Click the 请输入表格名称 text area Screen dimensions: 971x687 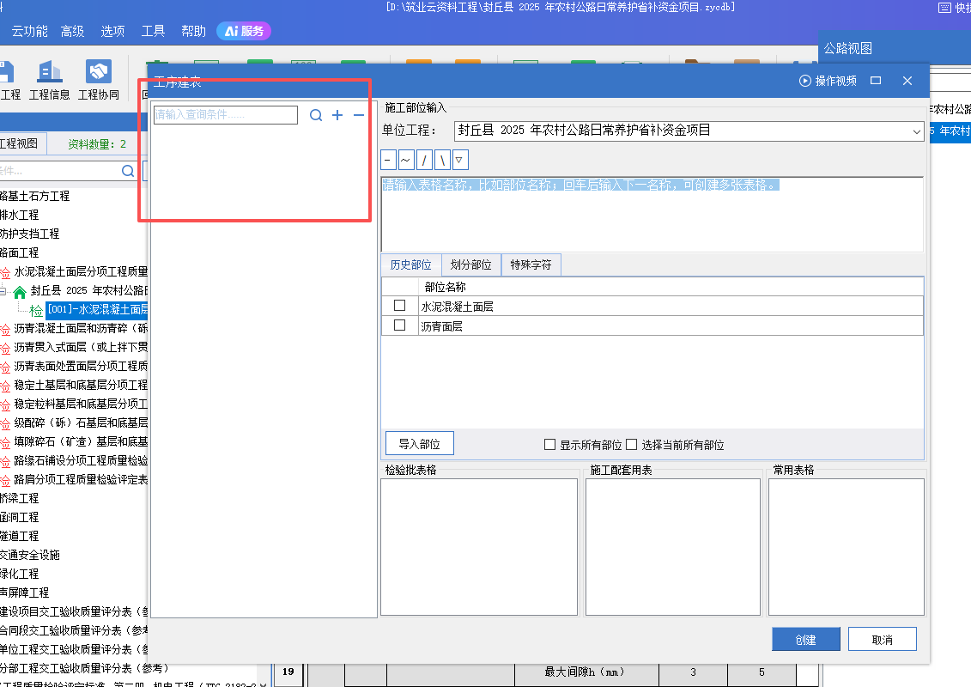pos(652,215)
